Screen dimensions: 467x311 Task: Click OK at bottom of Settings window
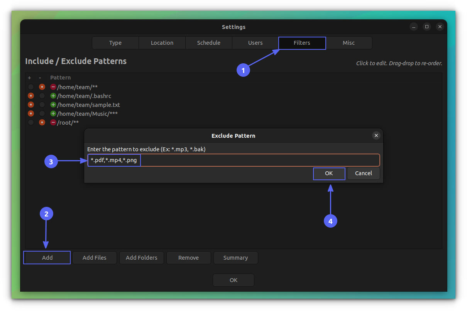click(x=233, y=280)
